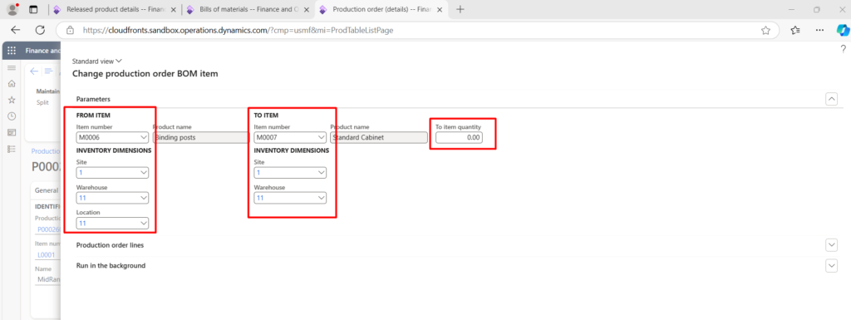Open Recent clock icon in the sidebar
This screenshot has height=320, width=851.
(12, 116)
